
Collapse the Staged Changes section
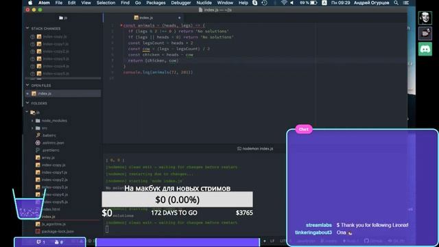(x=27, y=28)
